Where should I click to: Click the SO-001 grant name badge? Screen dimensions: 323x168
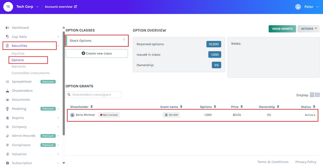(171, 115)
